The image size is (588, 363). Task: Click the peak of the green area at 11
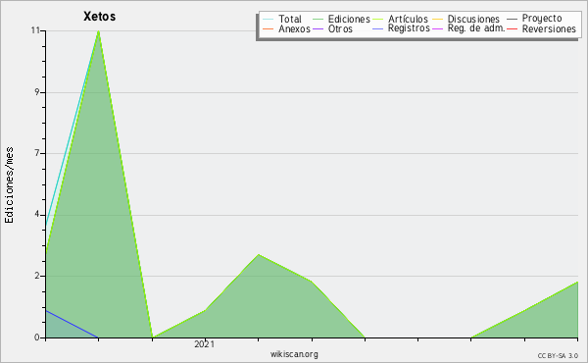click(x=98, y=31)
